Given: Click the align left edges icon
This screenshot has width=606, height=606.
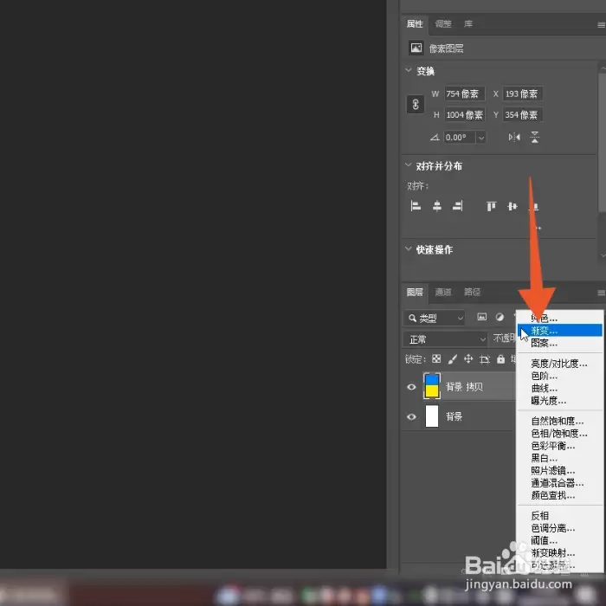Looking at the screenshot, I should pyautogui.click(x=416, y=206).
